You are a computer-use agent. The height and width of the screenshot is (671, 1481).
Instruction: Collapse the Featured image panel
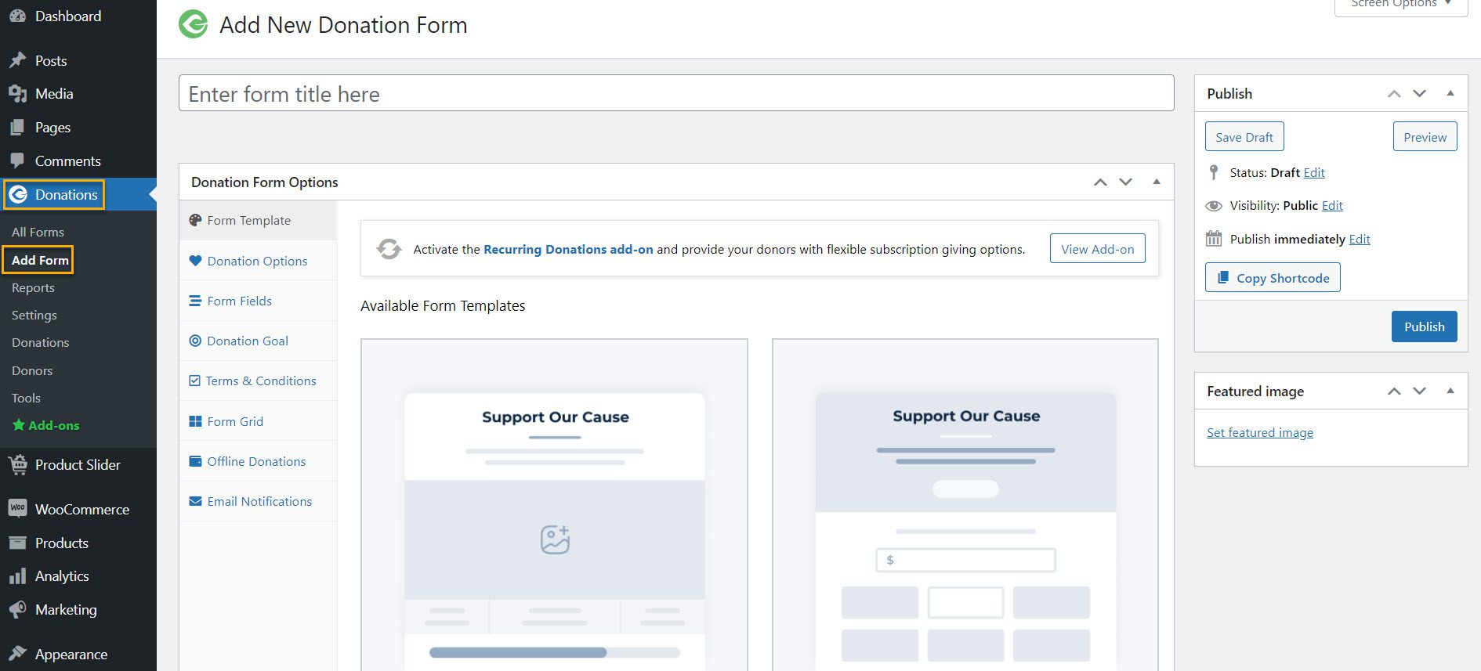point(1450,391)
